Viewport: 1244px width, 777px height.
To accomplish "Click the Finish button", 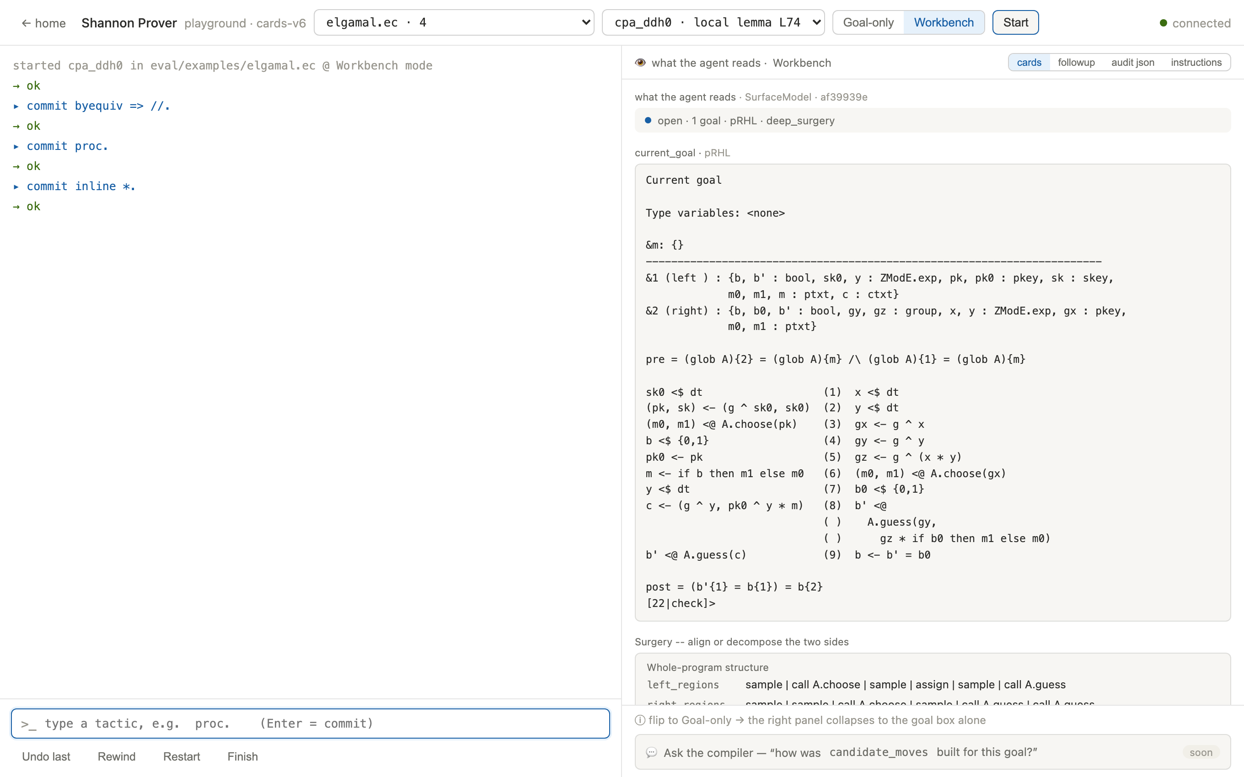I will [x=243, y=756].
